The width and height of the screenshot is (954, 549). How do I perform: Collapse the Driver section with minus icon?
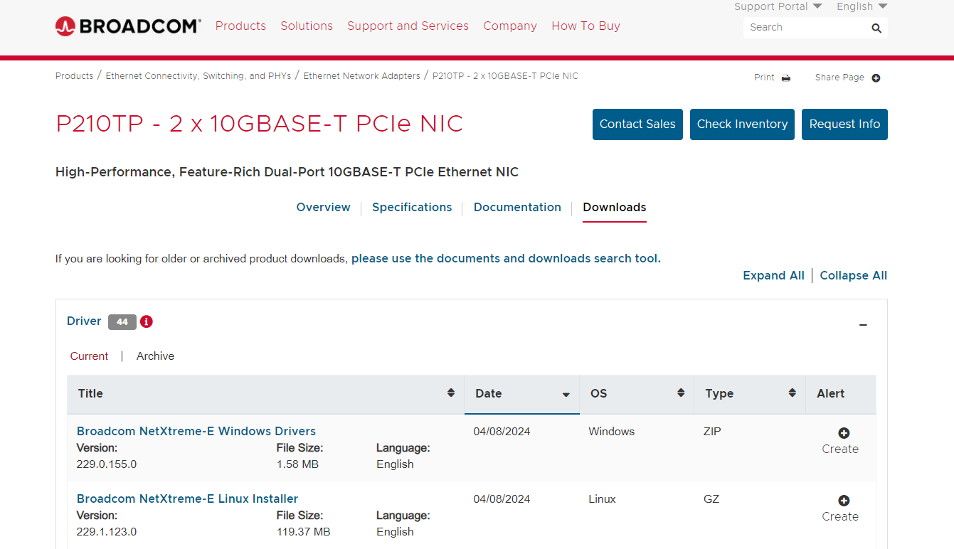(x=863, y=325)
